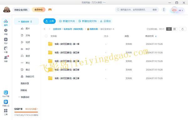Open folder 俄剧《谢尼亚费佳》第五季
This screenshot has height=120, width=188.
coord(67,52)
